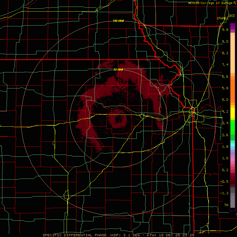
Task: Click the 9.0 value on the color scale
Action: coord(225,41)
